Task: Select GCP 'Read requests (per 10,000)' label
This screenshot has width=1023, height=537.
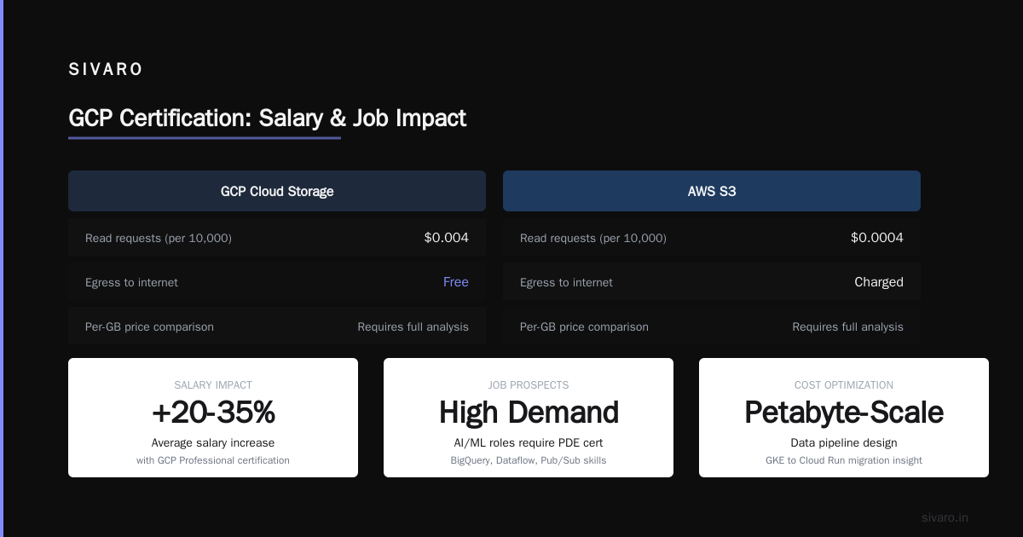Action: pos(159,238)
